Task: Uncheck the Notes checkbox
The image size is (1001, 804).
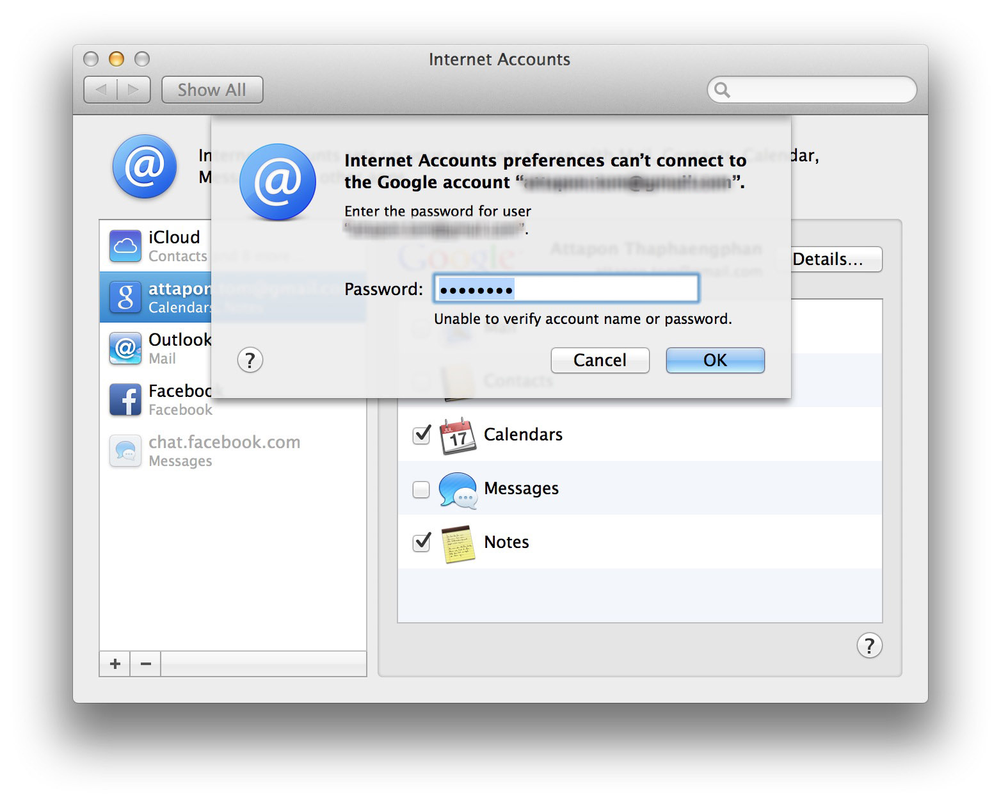Action: 421,543
